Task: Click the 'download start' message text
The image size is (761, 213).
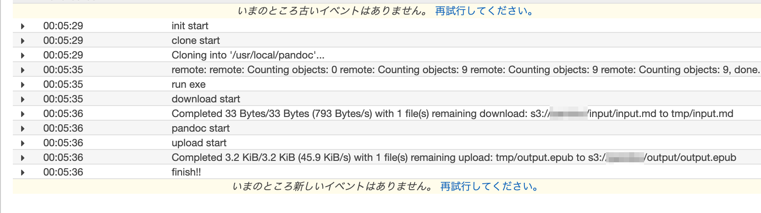Action: click(206, 99)
